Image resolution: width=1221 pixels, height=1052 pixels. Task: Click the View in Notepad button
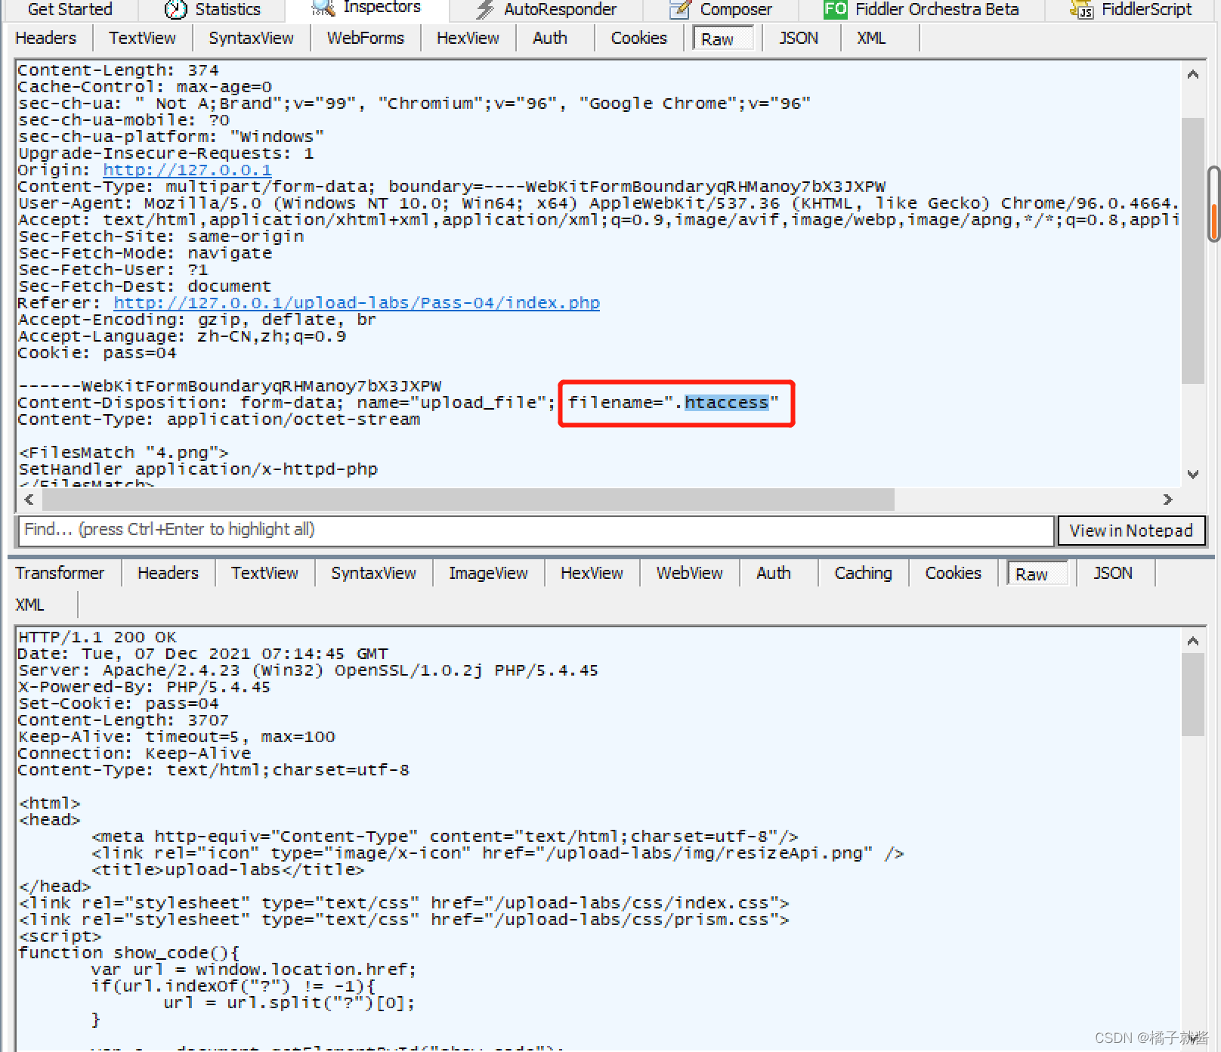tap(1131, 531)
